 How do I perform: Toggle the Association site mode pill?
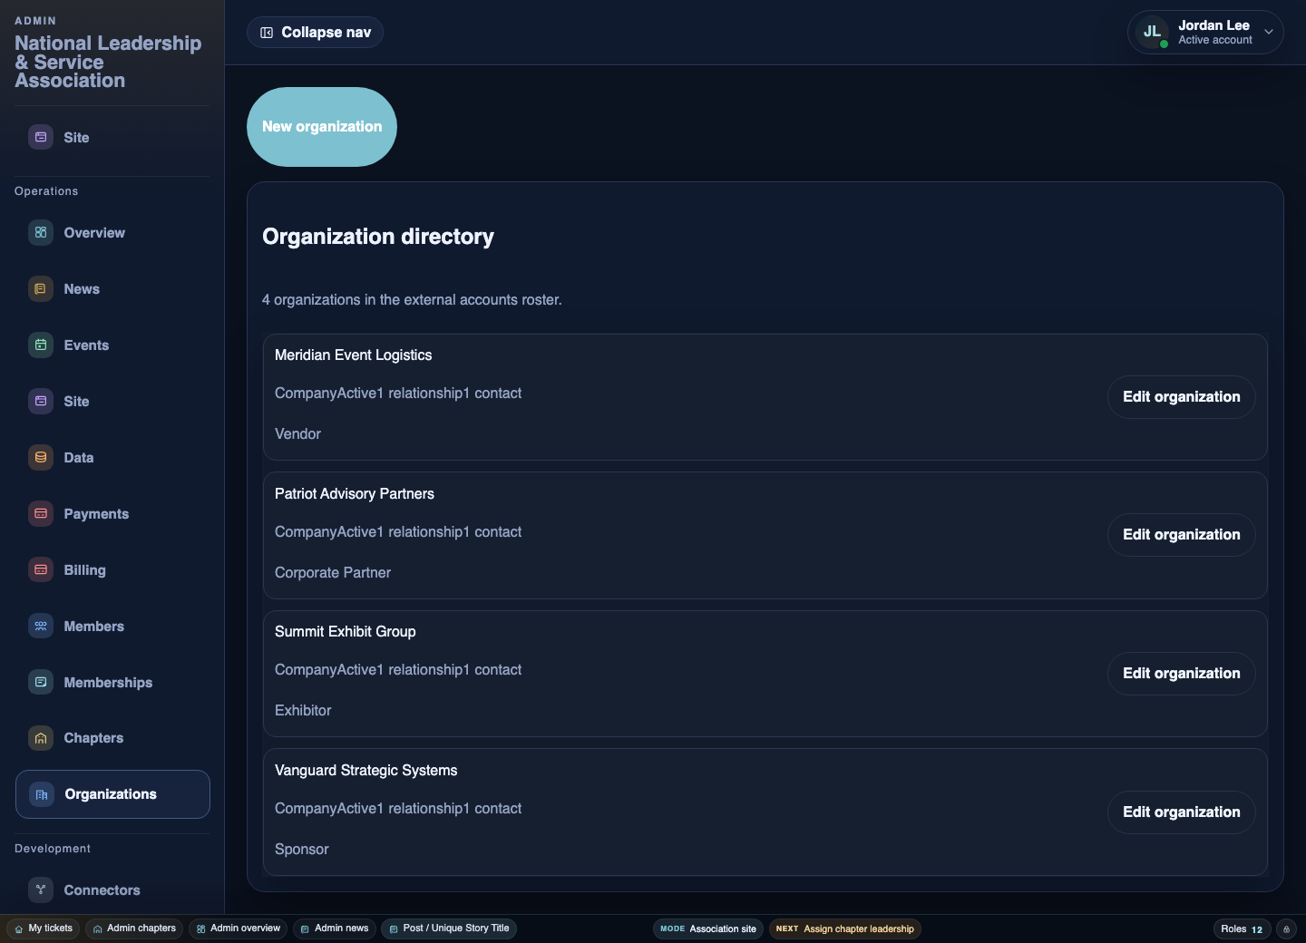click(708, 928)
